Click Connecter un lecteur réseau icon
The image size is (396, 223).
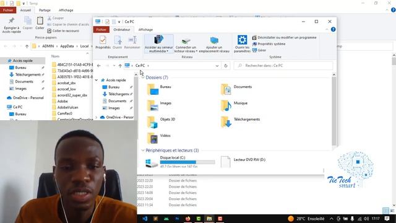coord(186,40)
